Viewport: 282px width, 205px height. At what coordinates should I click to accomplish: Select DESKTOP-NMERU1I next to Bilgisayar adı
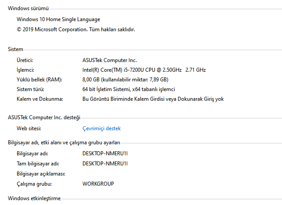(x=105, y=154)
